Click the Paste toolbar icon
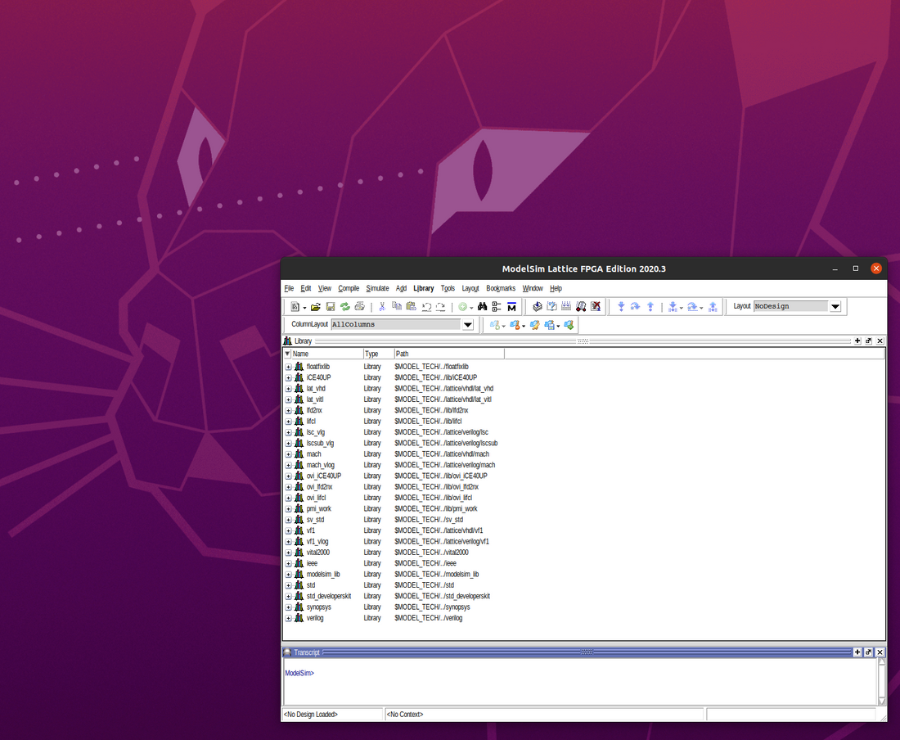This screenshot has width=900, height=740. [411, 306]
